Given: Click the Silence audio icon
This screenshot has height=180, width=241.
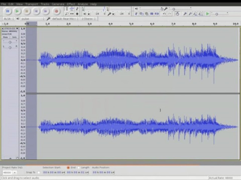Looking at the screenshot, I should (157, 14).
